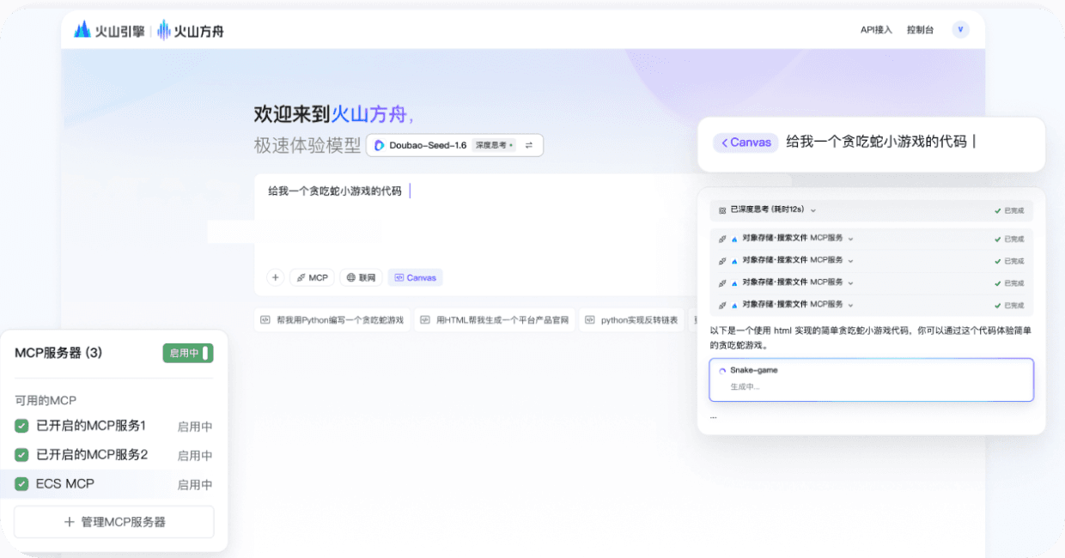Select the MCP attachment icon in the input toolbar
This screenshot has width=1065, height=558.
pyautogui.click(x=300, y=276)
